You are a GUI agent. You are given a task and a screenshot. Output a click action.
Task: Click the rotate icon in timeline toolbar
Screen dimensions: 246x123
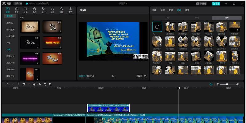pos(45,84)
